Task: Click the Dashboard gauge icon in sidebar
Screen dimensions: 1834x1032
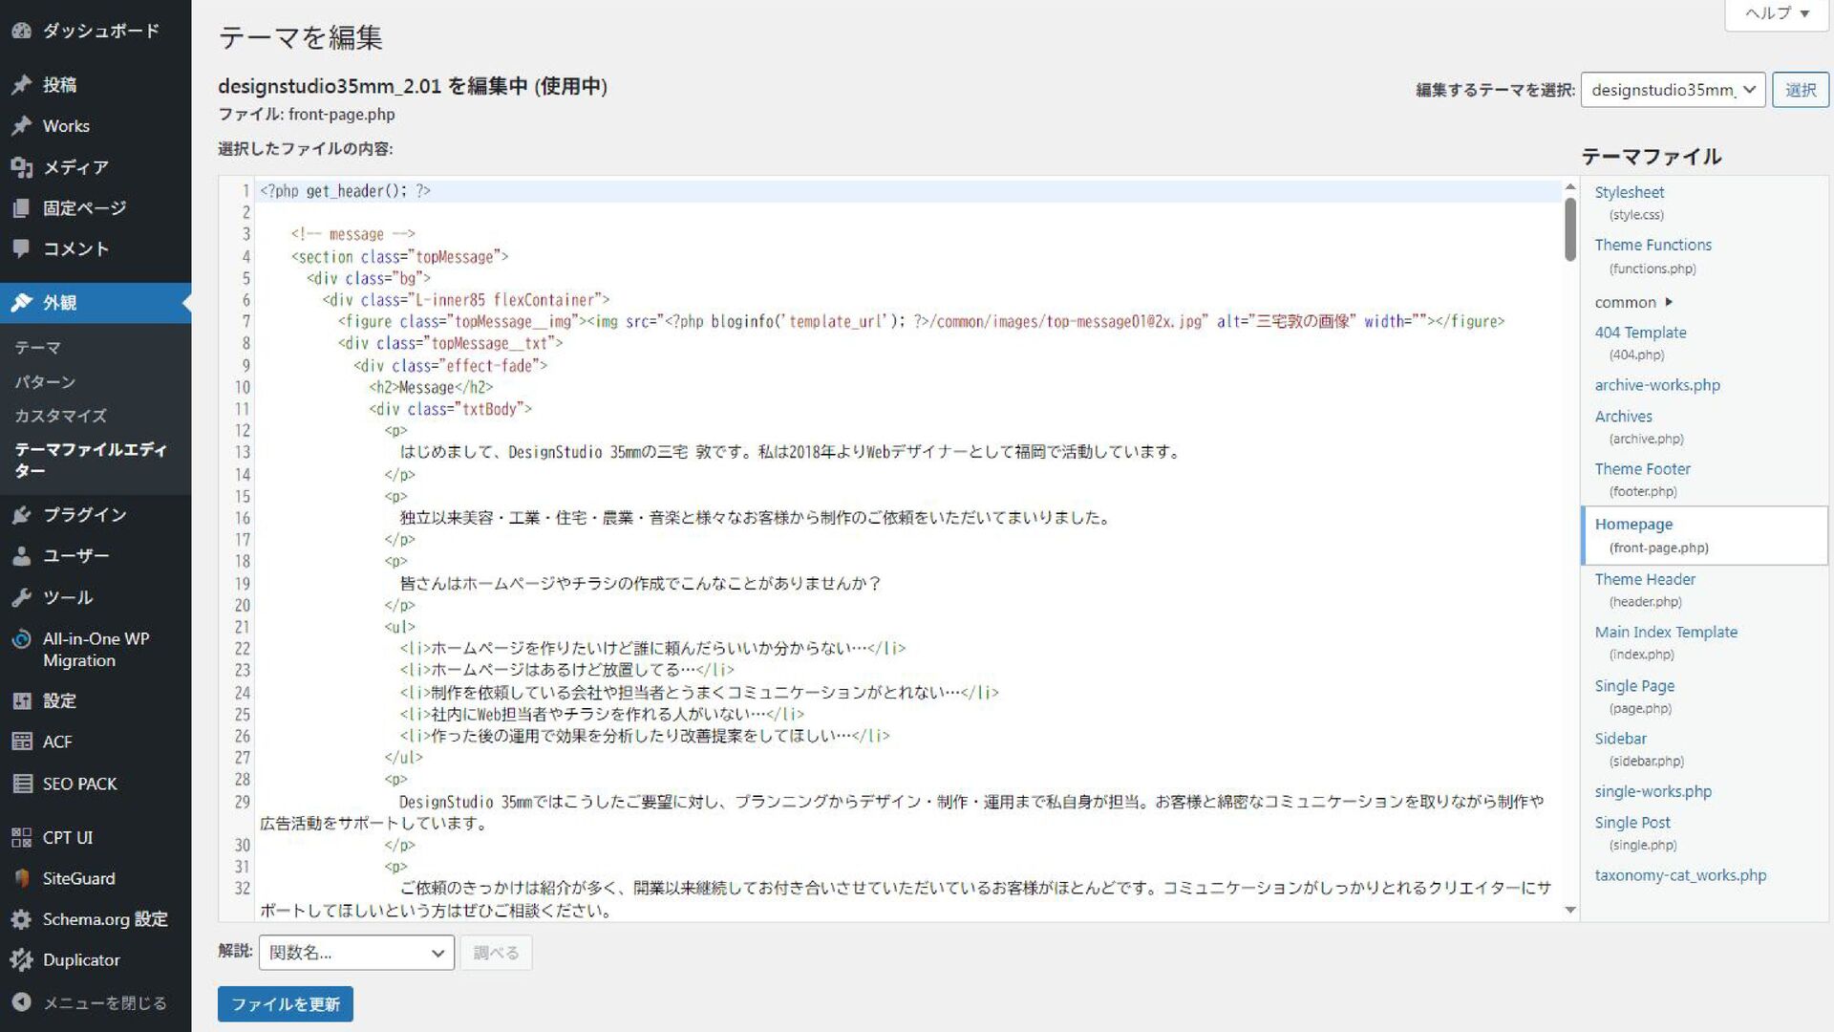Action: pyautogui.click(x=21, y=31)
